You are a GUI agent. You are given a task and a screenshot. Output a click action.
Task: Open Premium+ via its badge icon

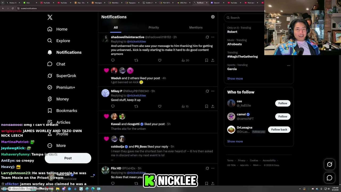pyautogui.click(x=50, y=87)
